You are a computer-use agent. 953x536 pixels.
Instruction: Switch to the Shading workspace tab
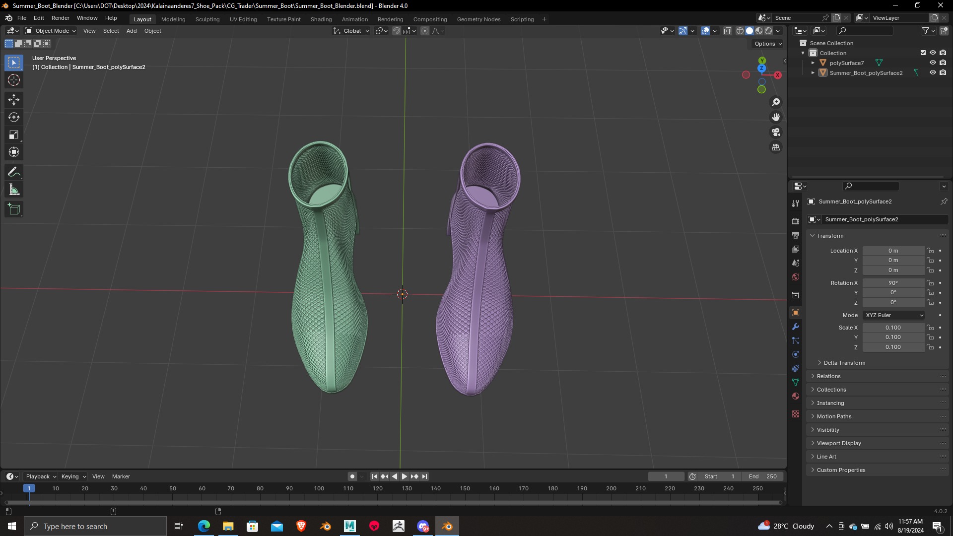(x=321, y=19)
